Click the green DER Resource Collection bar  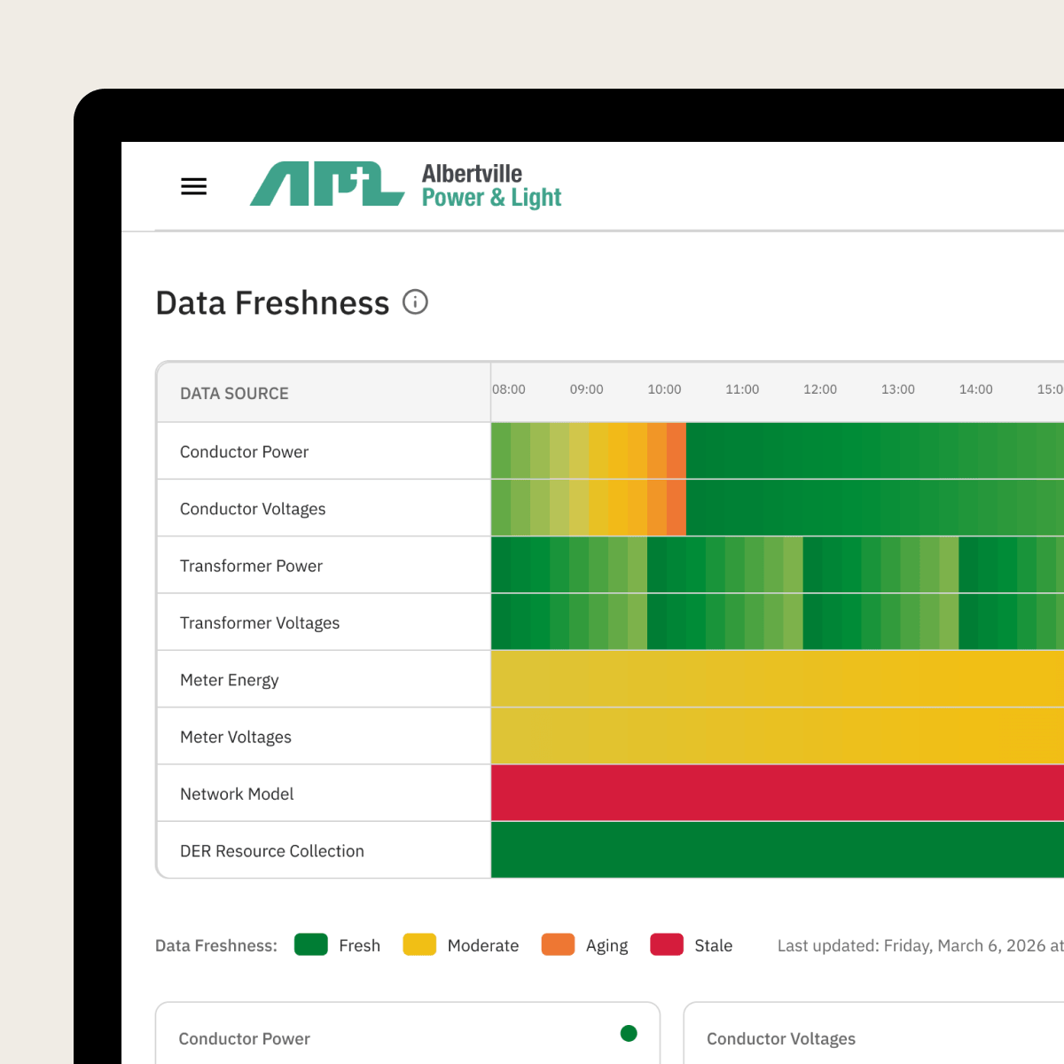coord(778,849)
